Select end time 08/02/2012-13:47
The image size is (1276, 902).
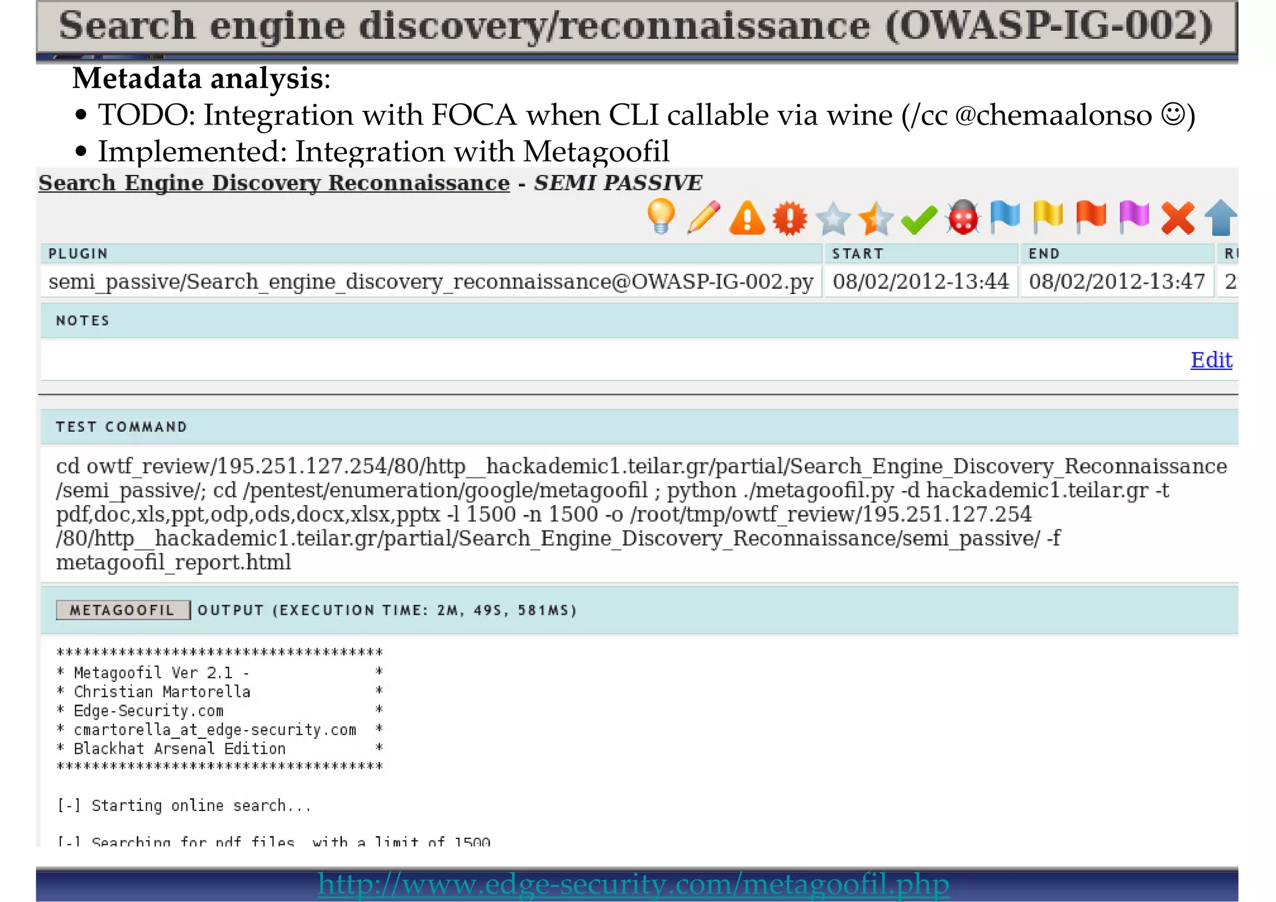pos(1117,282)
